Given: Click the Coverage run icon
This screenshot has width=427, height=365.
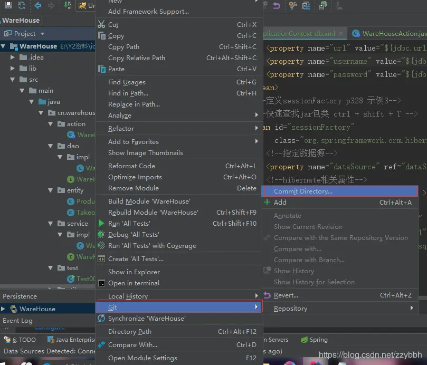Looking at the screenshot, I should (101, 245).
